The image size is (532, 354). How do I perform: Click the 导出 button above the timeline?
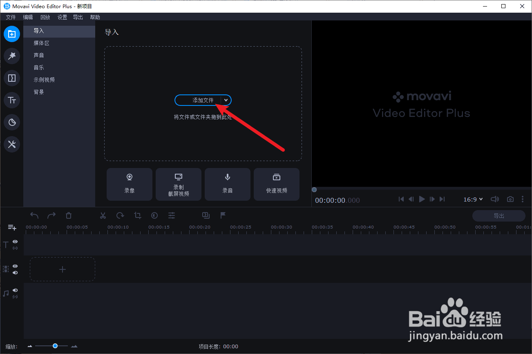(x=499, y=216)
